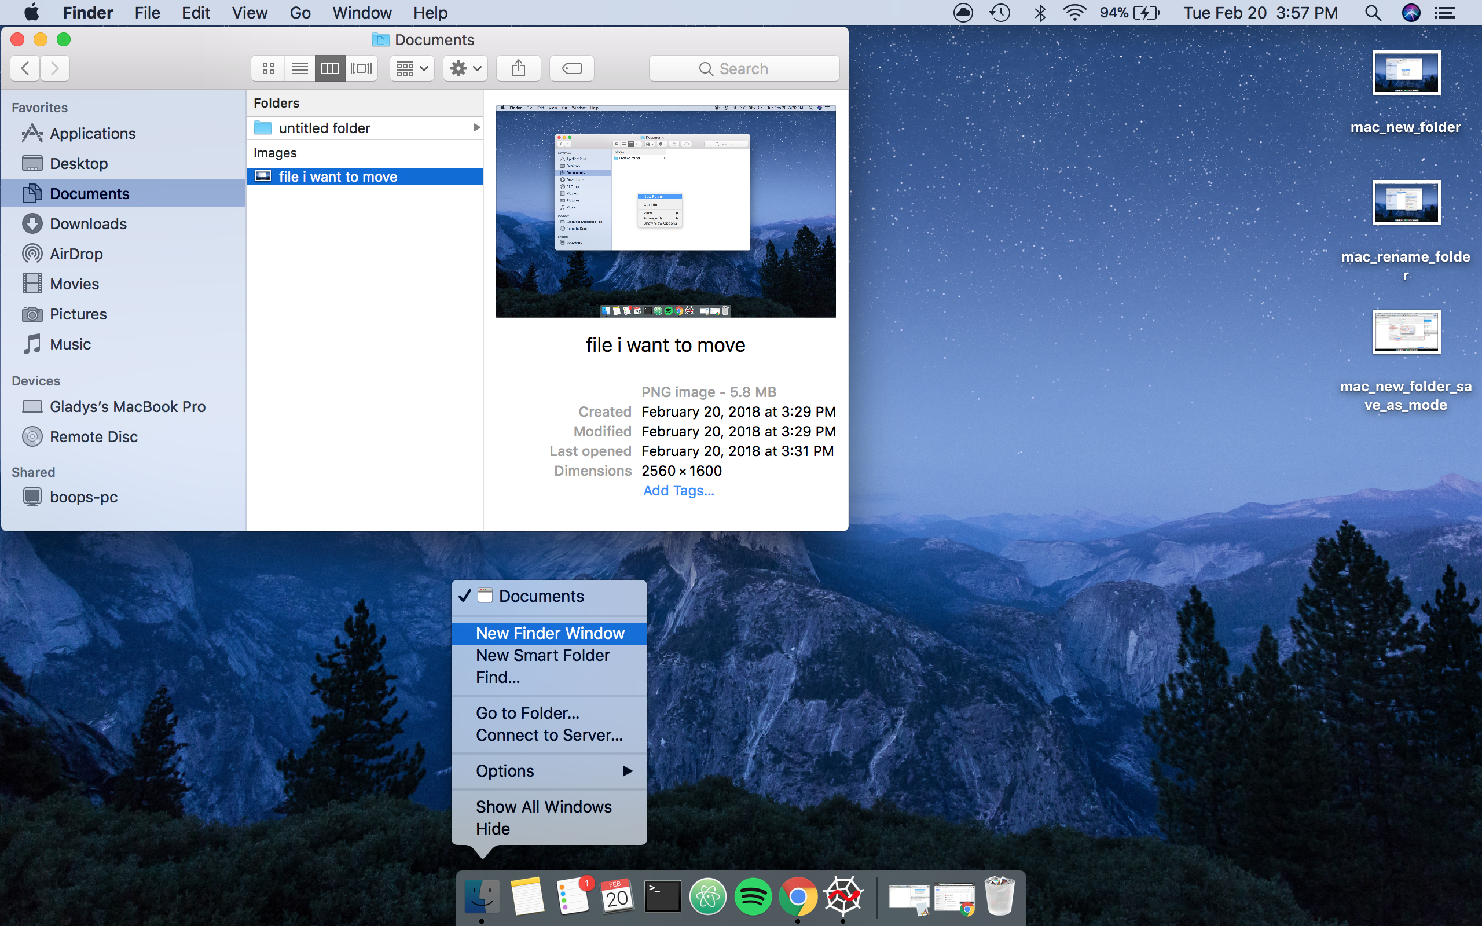Open Downloads in the sidebar
Screen dimensions: 1482x926
[x=123, y=223]
